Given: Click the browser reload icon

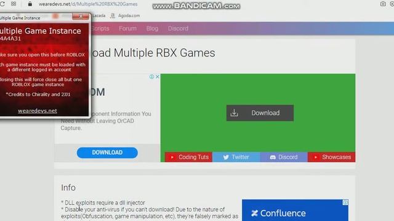Looking at the screenshot, I should pos(2,4).
